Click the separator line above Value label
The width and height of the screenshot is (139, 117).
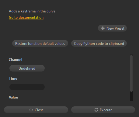(27, 93)
